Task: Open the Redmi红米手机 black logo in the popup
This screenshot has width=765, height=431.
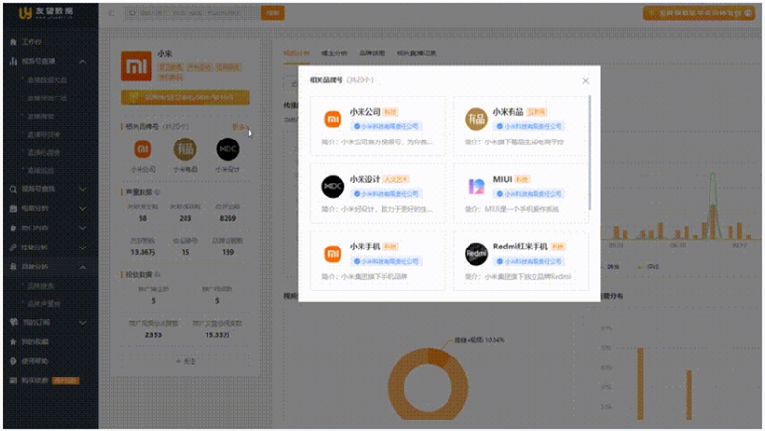Action: pos(475,253)
